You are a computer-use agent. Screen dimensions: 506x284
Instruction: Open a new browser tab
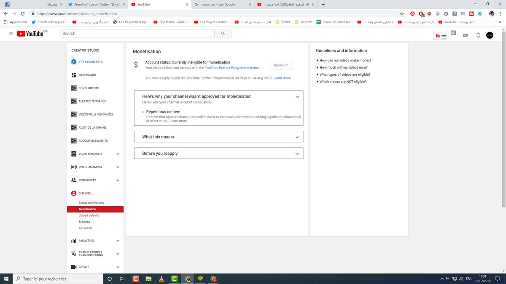click(x=323, y=4)
